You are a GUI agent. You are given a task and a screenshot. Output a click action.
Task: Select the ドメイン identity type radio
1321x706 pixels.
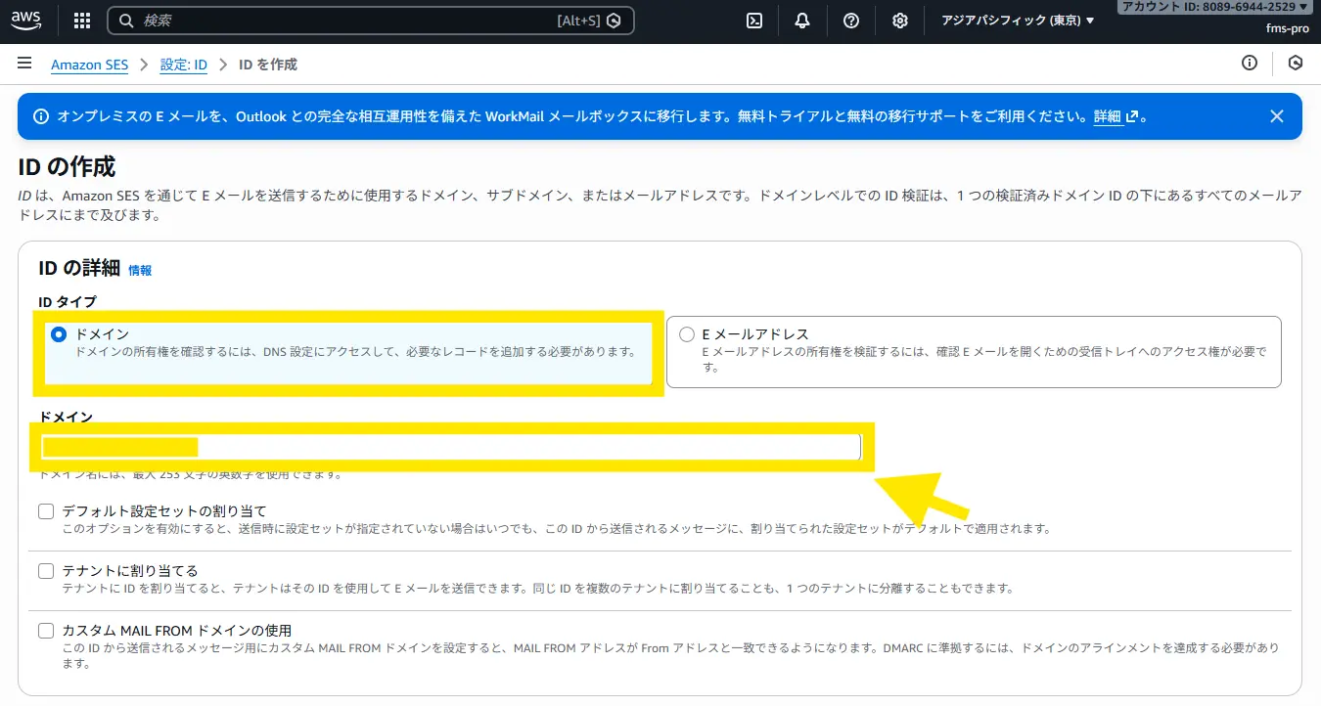point(59,334)
